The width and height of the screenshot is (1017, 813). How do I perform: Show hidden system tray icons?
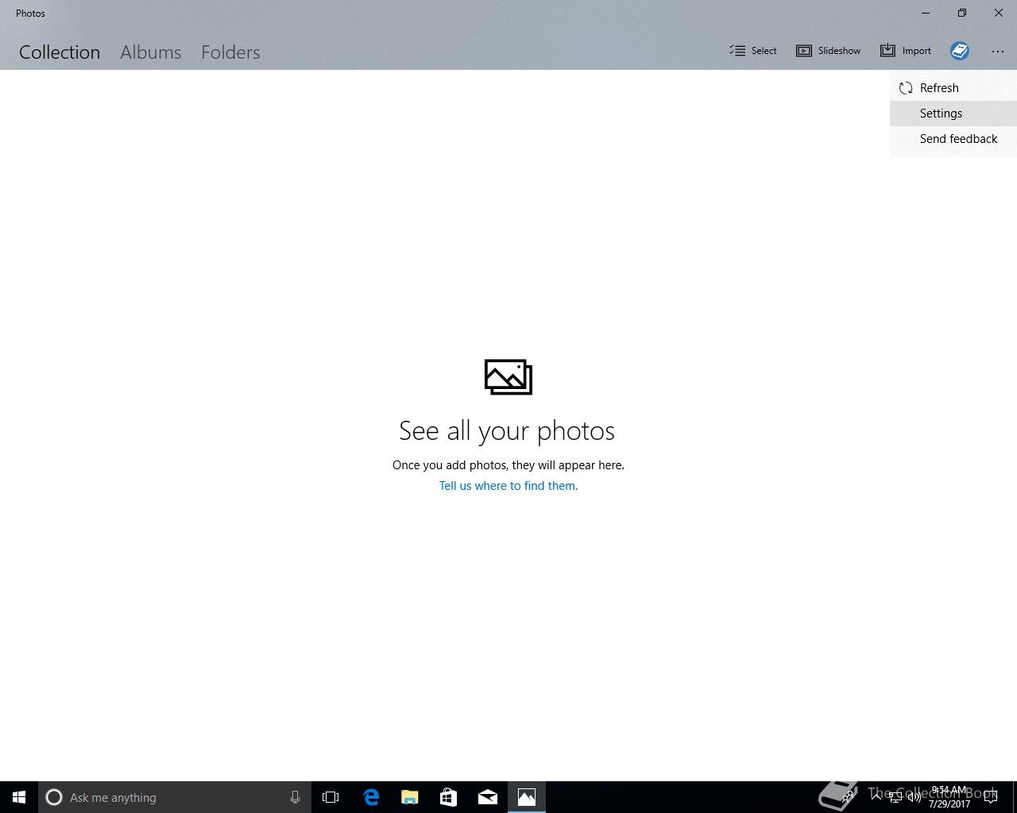click(x=876, y=797)
